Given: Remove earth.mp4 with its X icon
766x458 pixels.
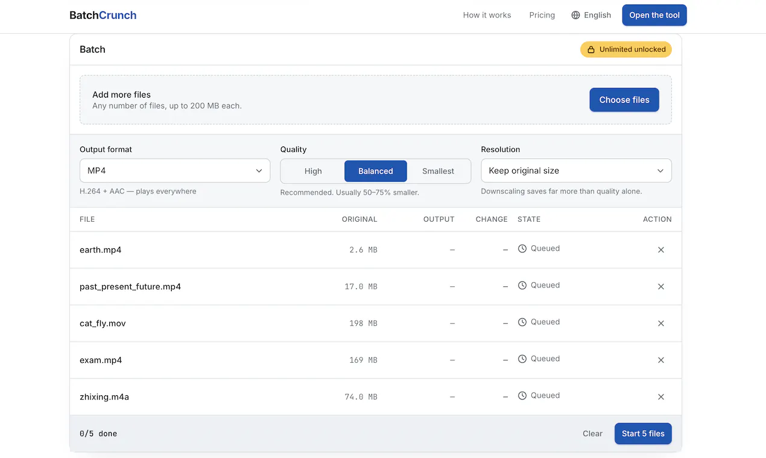Looking at the screenshot, I should pos(661,249).
